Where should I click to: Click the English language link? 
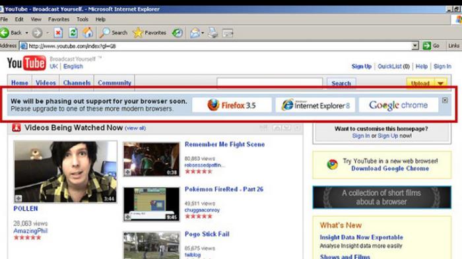[73, 66]
